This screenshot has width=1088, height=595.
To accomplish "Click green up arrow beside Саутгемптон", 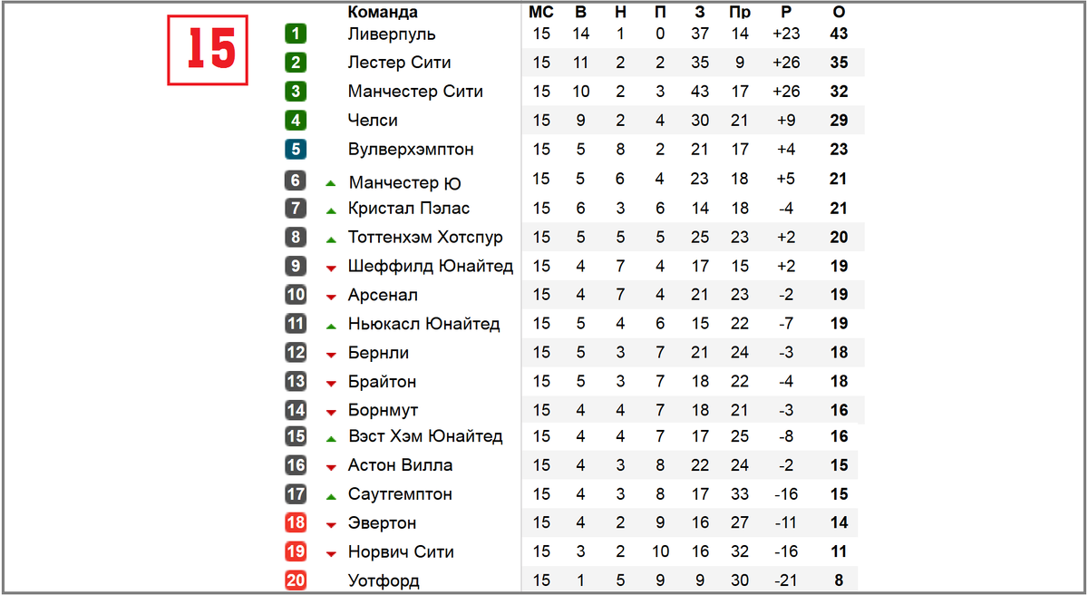I will [x=331, y=496].
